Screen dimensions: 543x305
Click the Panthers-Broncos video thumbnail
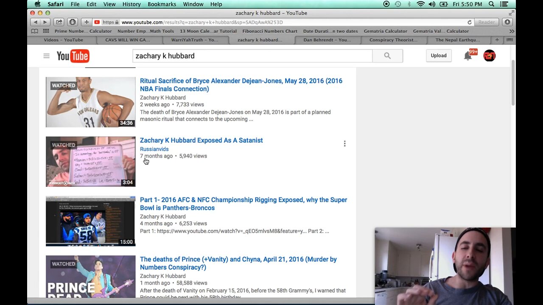[90, 221]
